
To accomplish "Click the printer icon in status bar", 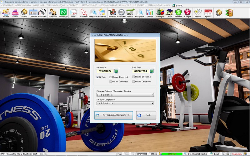I will [223, 154].
